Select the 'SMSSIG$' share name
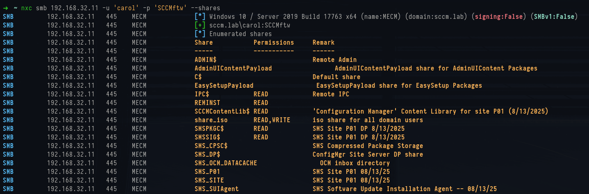The height and width of the screenshot is (194, 589). click(207, 137)
